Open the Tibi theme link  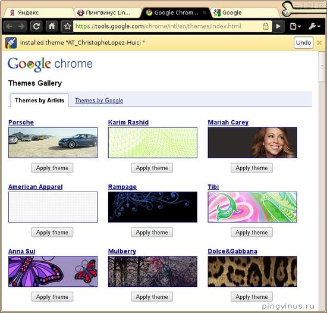click(x=213, y=187)
